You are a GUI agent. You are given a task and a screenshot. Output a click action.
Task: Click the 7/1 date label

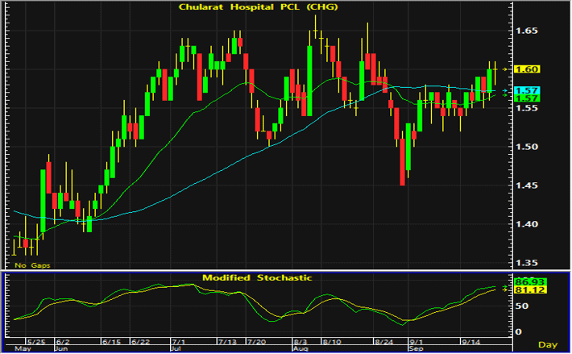[x=179, y=342]
